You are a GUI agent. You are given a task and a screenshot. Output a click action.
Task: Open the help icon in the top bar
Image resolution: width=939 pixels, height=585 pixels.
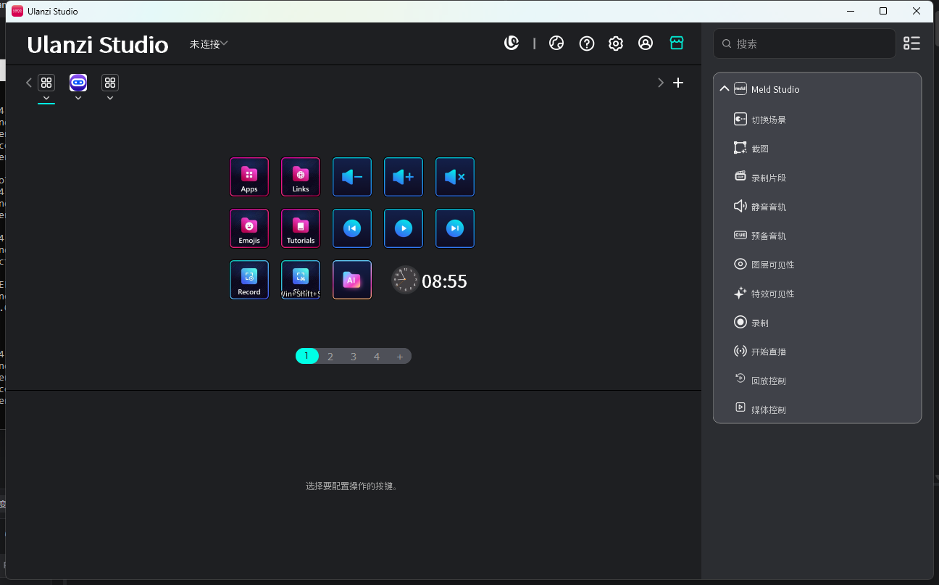tap(586, 43)
